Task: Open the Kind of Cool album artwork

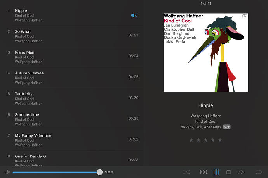Action: (x=205, y=52)
